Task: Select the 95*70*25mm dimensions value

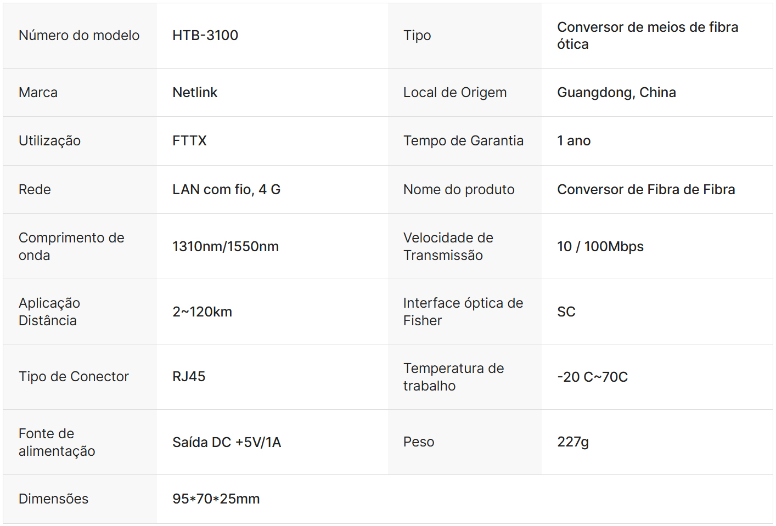Action: (x=216, y=499)
